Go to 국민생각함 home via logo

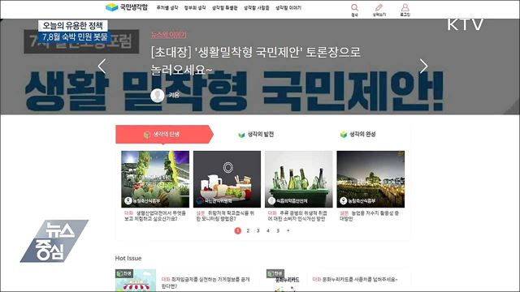click(127, 7)
